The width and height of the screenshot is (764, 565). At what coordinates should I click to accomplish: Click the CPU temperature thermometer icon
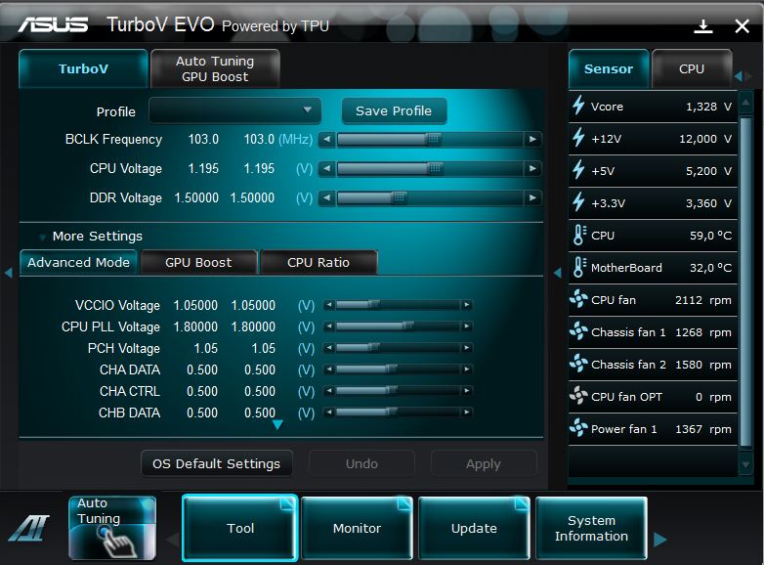point(578,235)
